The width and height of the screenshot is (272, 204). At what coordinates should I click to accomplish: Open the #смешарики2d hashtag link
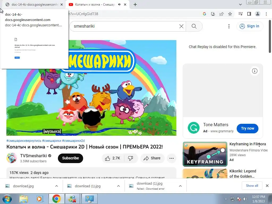[x=73, y=141]
